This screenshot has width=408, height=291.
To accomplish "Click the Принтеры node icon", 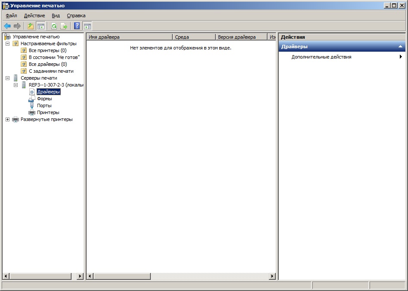I will (32, 113).
